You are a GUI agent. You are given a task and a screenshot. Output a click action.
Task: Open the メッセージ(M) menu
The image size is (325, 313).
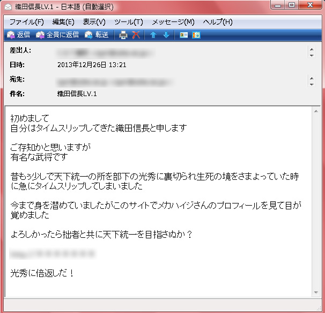coord(173,22)
